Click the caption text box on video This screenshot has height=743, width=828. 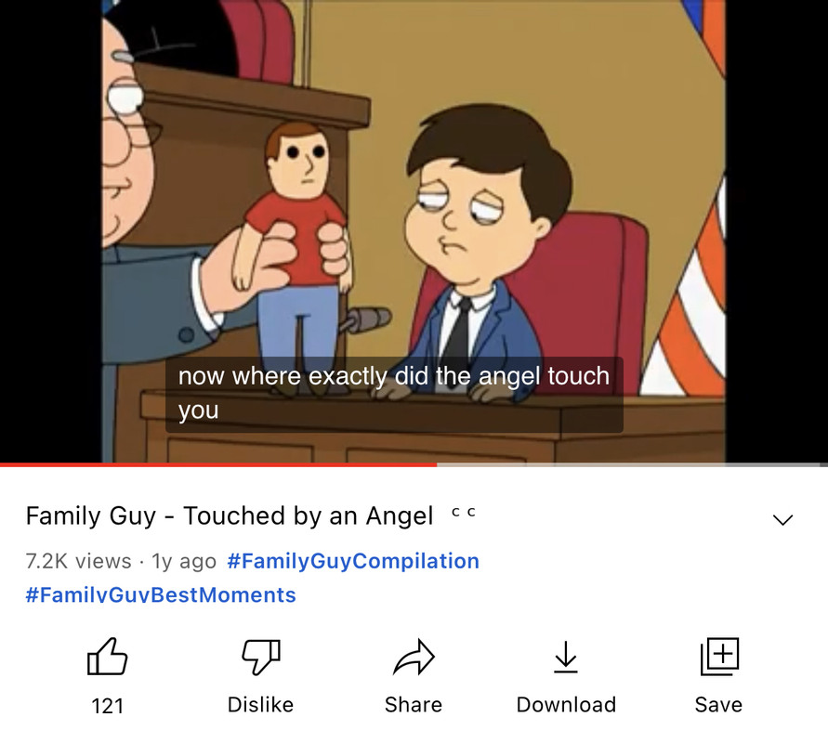coord(394,394)
